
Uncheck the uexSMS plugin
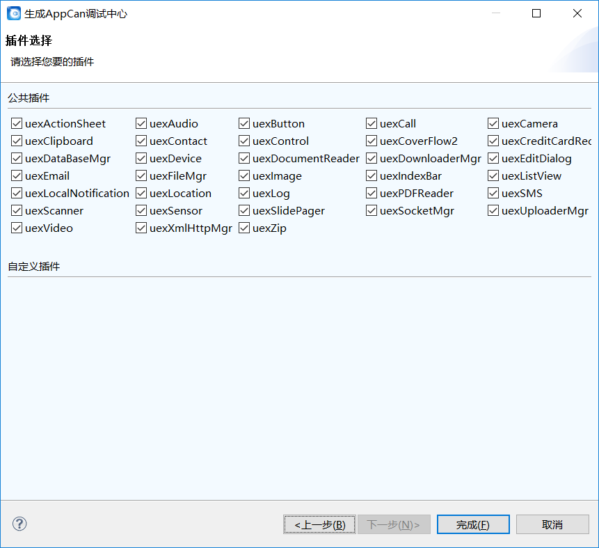click(493, 193)
